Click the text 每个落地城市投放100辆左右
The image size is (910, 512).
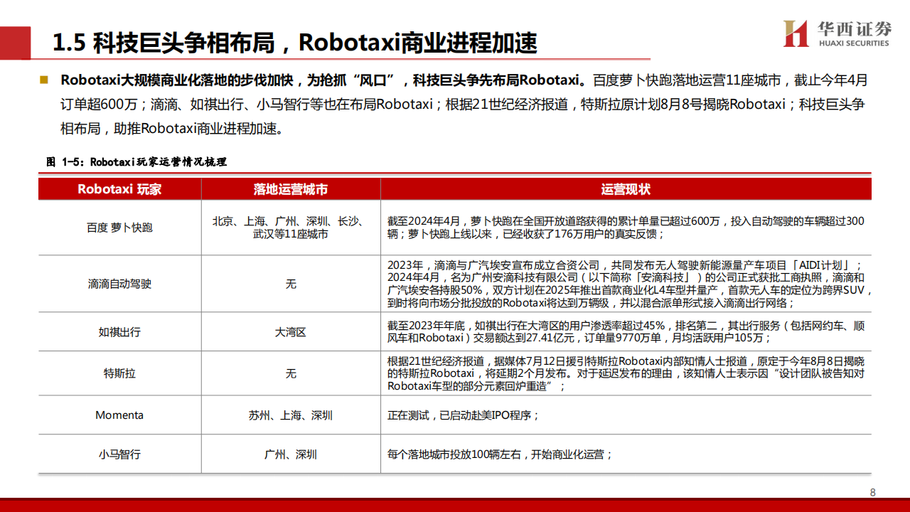(x=500, y=454)
